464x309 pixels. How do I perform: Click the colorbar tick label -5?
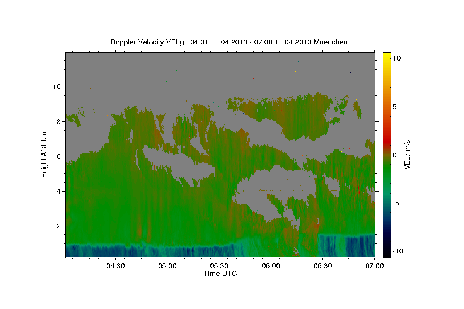pyautogui.click(x=396, y=203)
